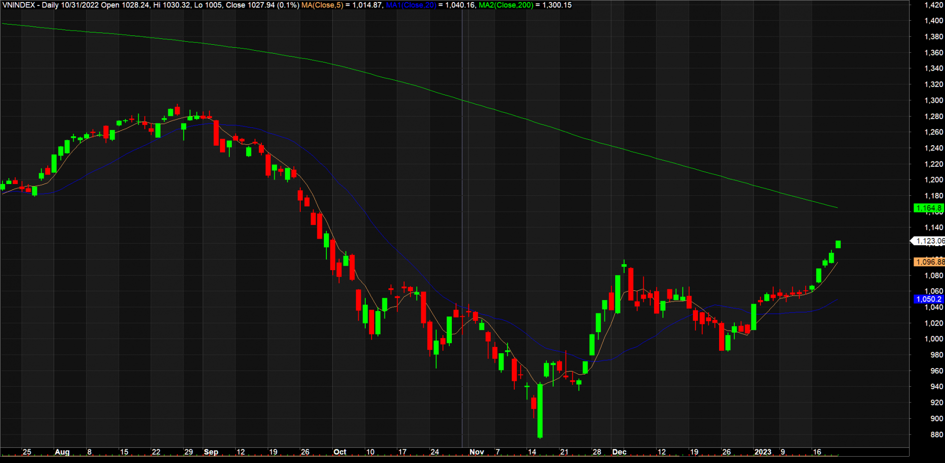The image size is (945, 463).
Task: Click the 1,000 price axis label
Action: coord(933,339)
